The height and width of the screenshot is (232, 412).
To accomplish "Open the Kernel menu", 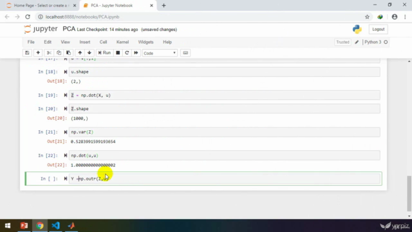I will pyautogui.click(x=123, y=42).
